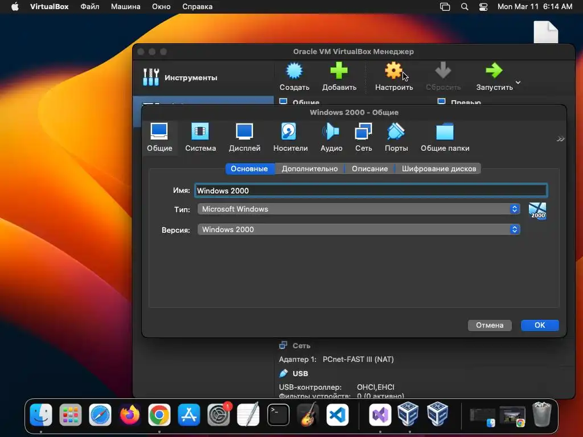Open the Дисплей settings section
The image size is (583, 437).
244,137
